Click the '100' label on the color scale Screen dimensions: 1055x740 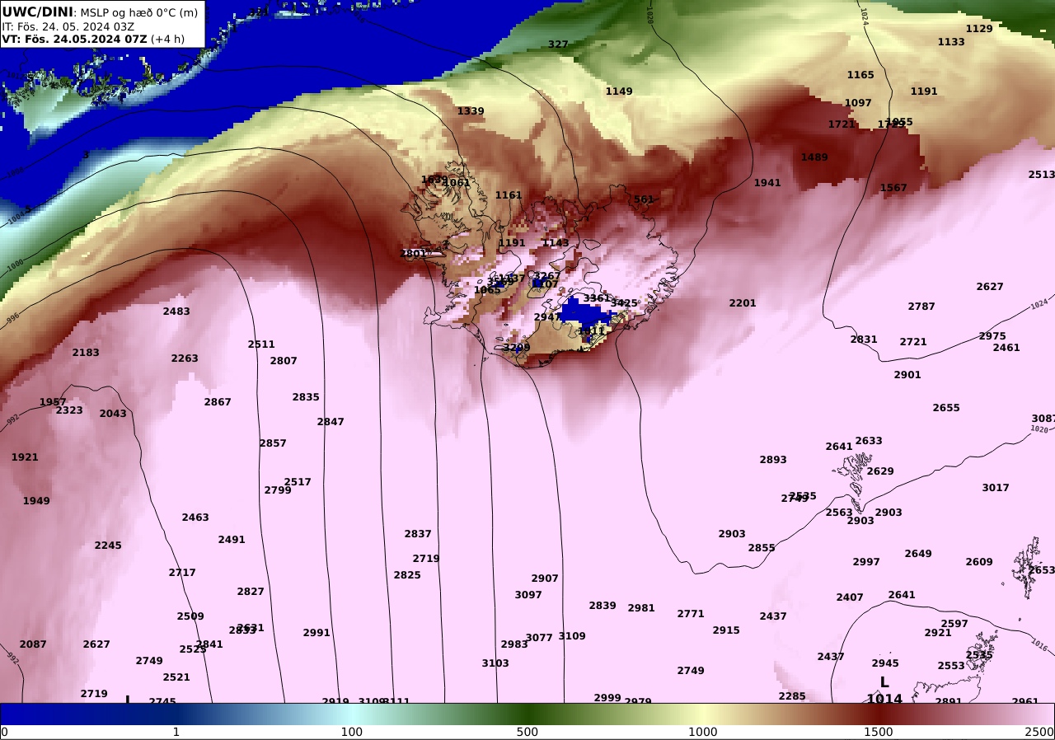[x=352, y=732]
